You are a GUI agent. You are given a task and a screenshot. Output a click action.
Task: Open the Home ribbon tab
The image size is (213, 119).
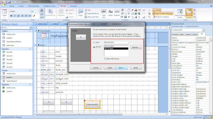pos(12,6)
